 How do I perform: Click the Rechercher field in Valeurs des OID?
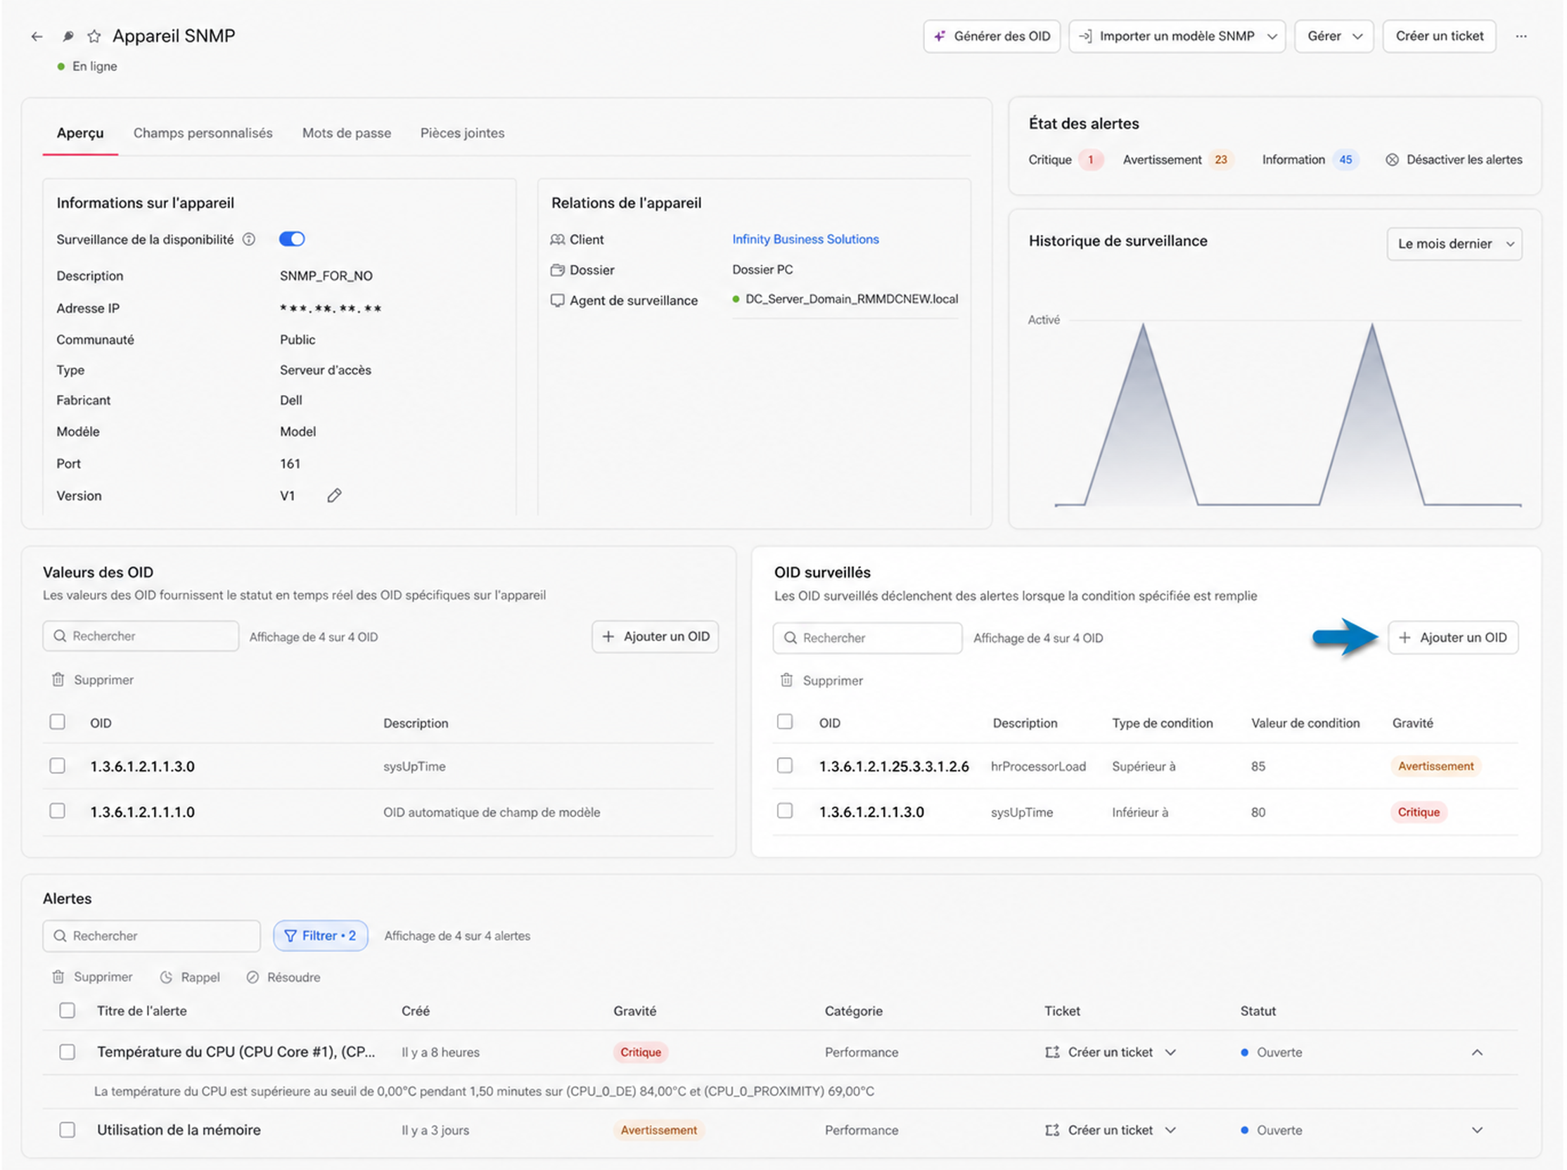tap(141, 636)
